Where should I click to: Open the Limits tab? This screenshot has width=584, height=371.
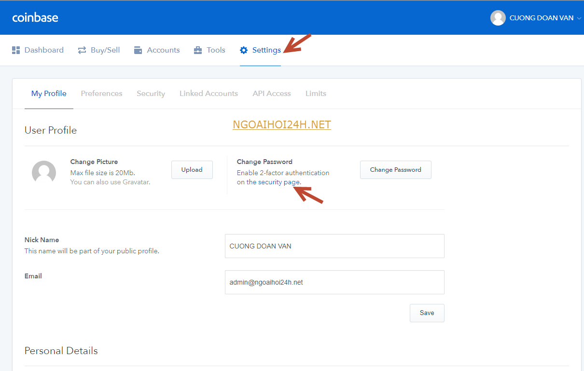(316, 94)
